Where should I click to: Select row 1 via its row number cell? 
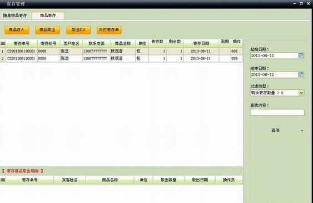[x=3, y=51]
